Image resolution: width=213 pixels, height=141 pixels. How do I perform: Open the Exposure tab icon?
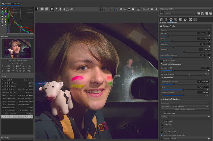pos(162,19)
